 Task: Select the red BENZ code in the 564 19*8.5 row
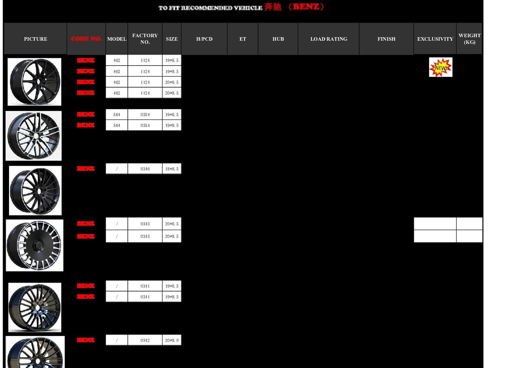(86, 114)
